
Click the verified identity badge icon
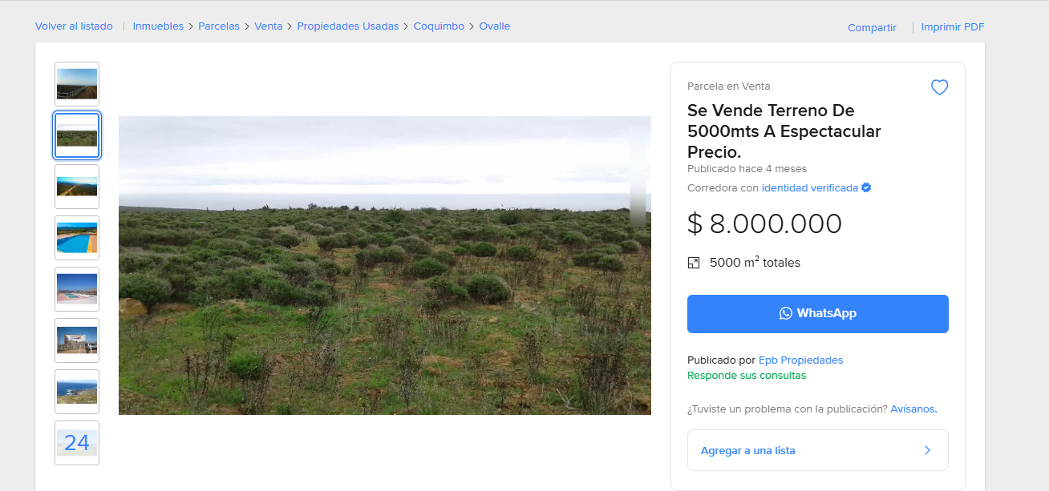[866, 188]
